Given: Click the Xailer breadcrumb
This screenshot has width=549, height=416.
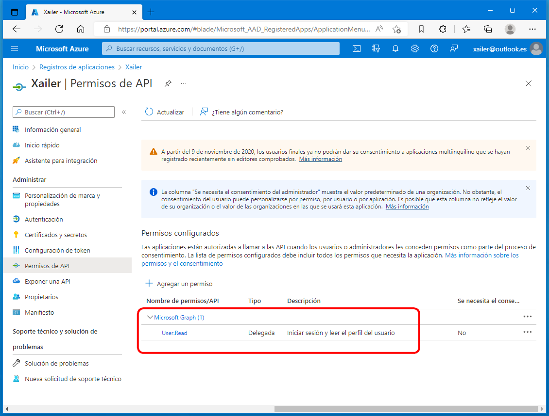Looking at the screenshot, I should [134, 67].
